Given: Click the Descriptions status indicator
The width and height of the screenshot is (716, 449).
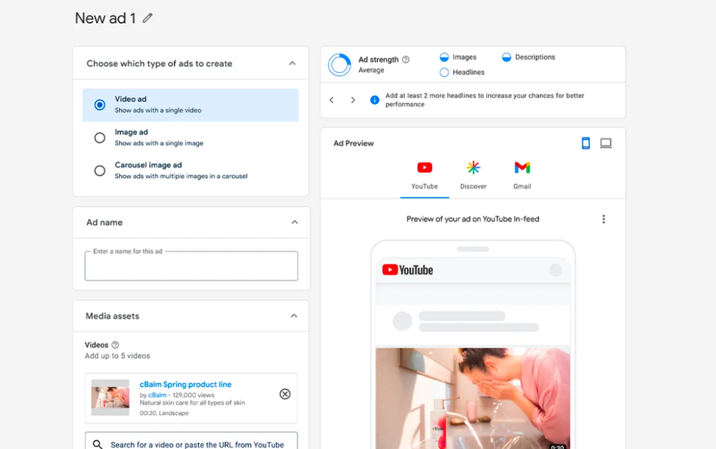Looking at the screenshot, I should pos(506,57).
